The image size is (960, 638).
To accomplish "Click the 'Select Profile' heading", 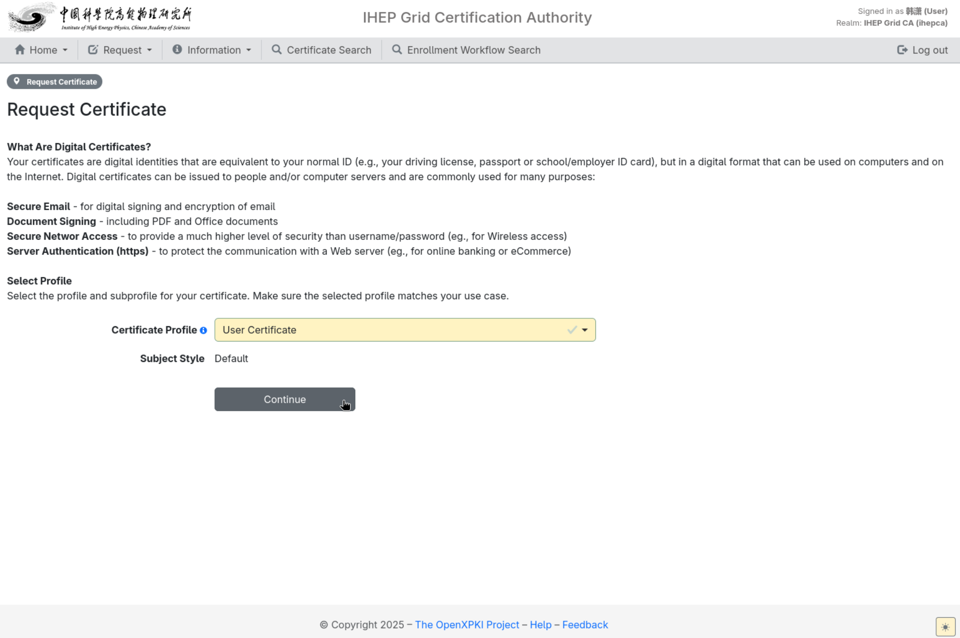I will [x=39, y=281].
